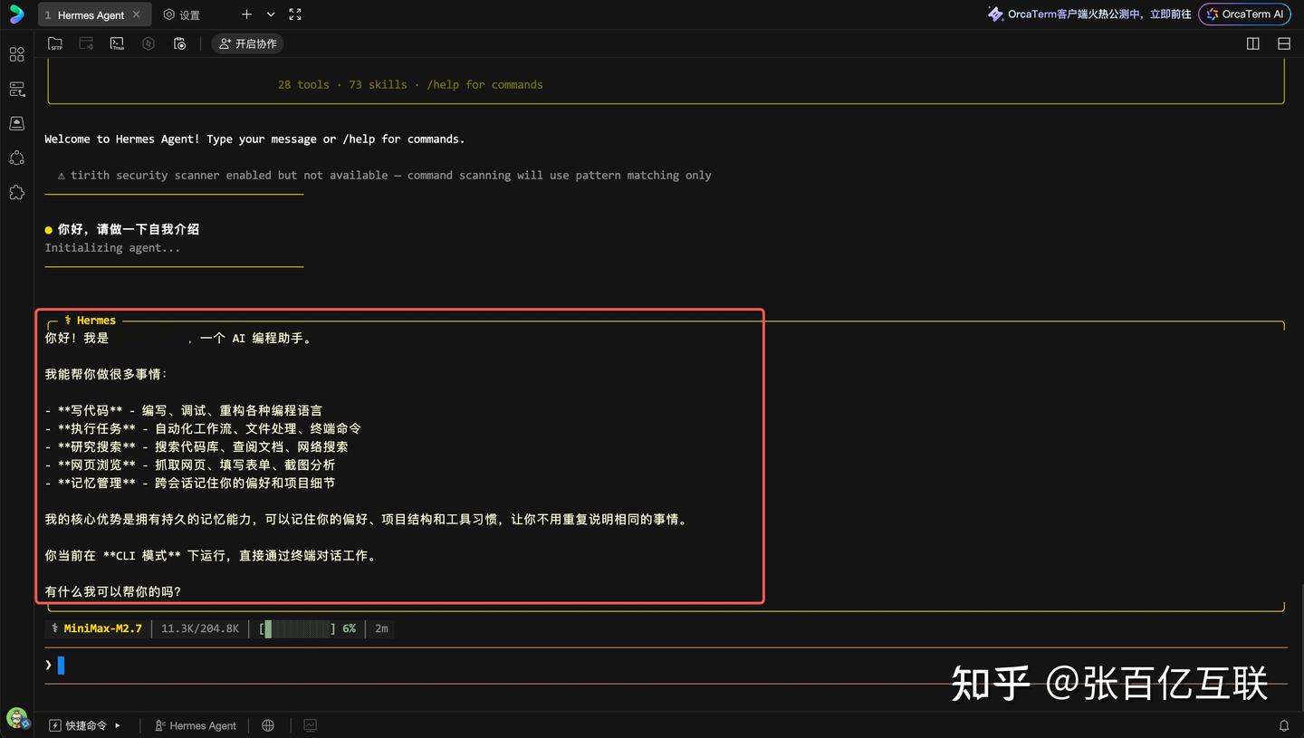Toggle the notification bell
Viewport: 1304px width, 738px height.
[x=1284, y=725]
